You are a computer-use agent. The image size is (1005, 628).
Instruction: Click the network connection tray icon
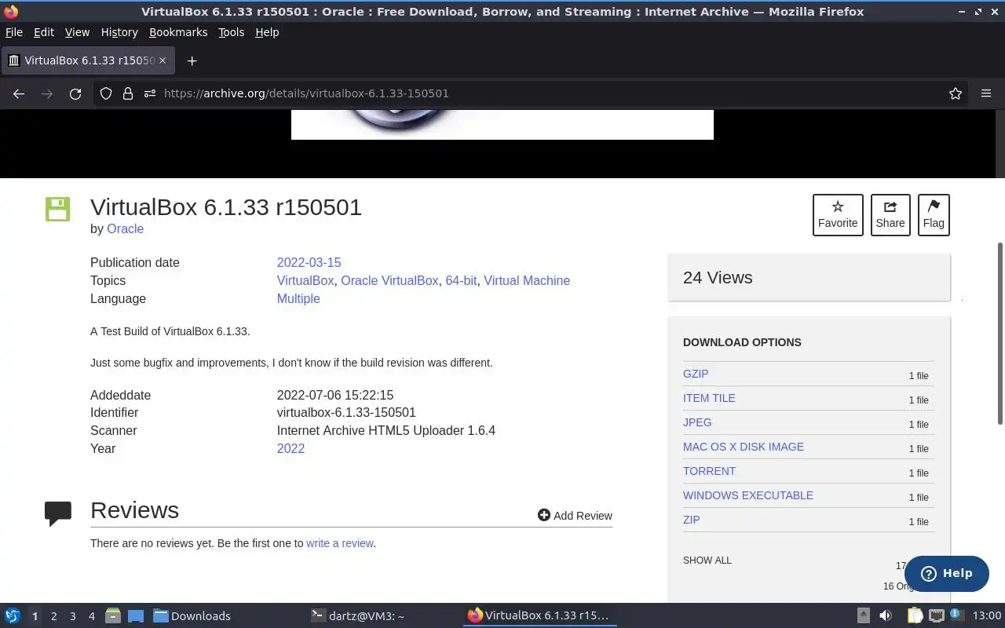936,615
